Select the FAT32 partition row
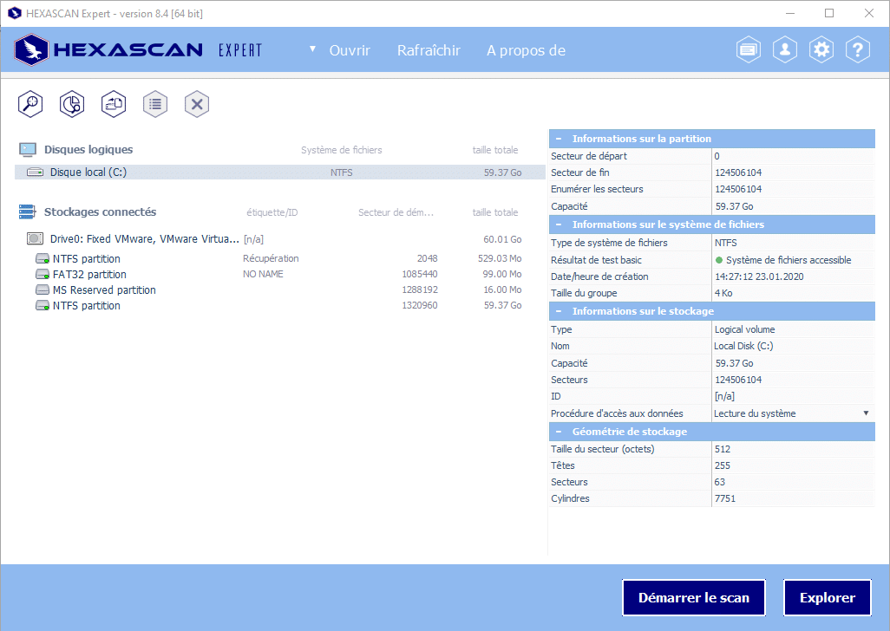 pyautogui.click(x=279, y=275)
